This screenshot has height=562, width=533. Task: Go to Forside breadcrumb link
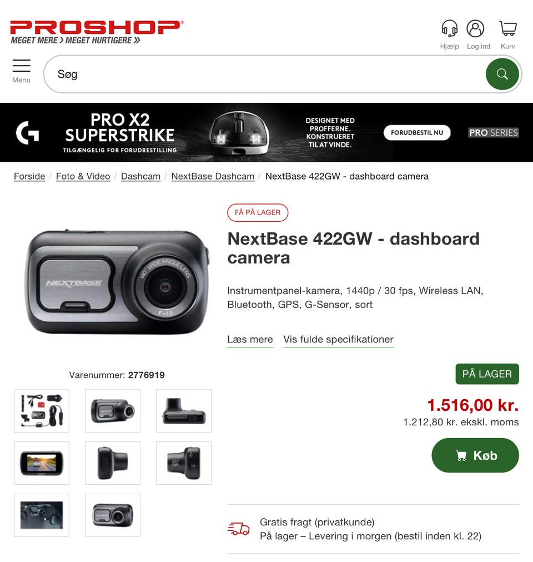pos(29,176)
